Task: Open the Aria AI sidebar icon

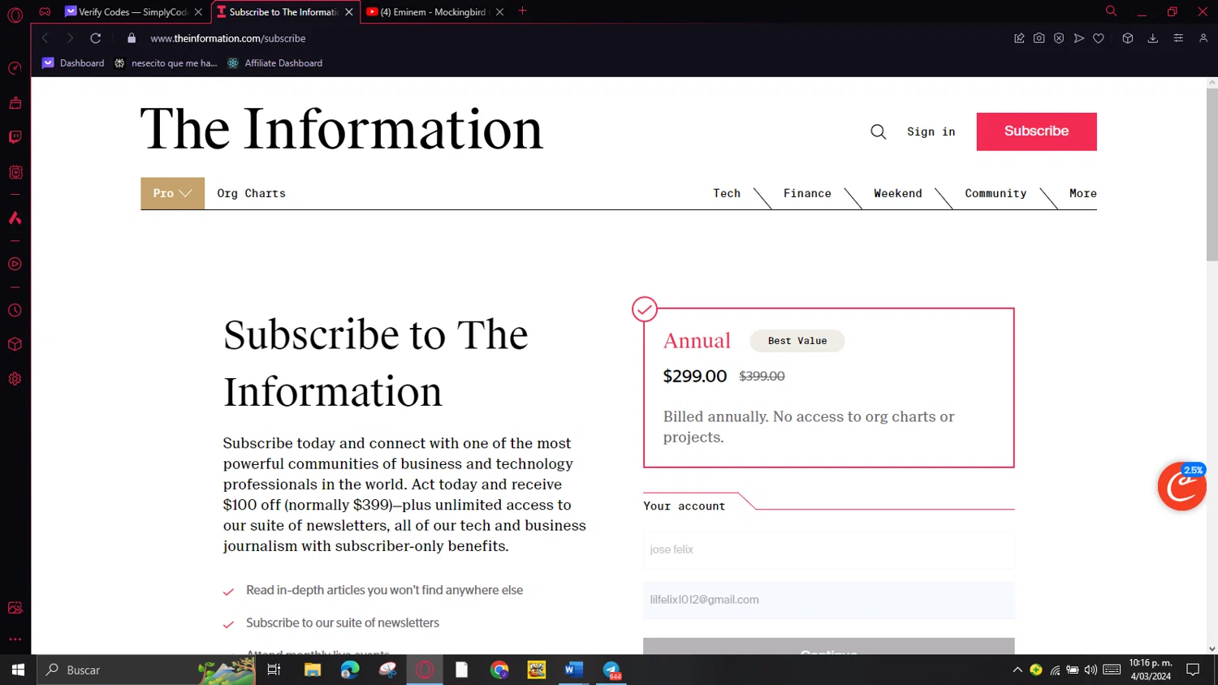Action: pos(15,218)
